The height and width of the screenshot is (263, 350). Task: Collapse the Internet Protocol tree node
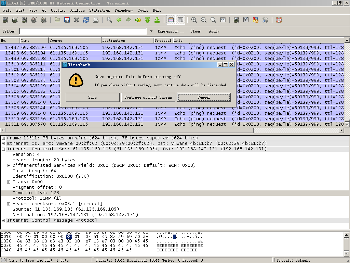3,149
